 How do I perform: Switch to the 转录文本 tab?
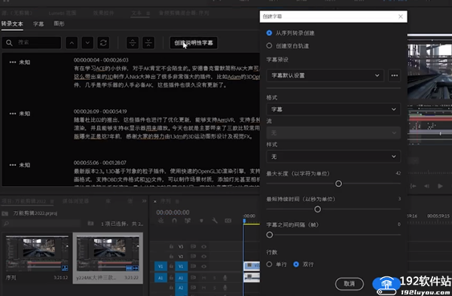click(12, 24)
